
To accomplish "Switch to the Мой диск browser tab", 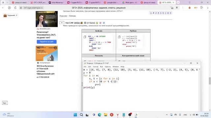I will pos(130,2).
